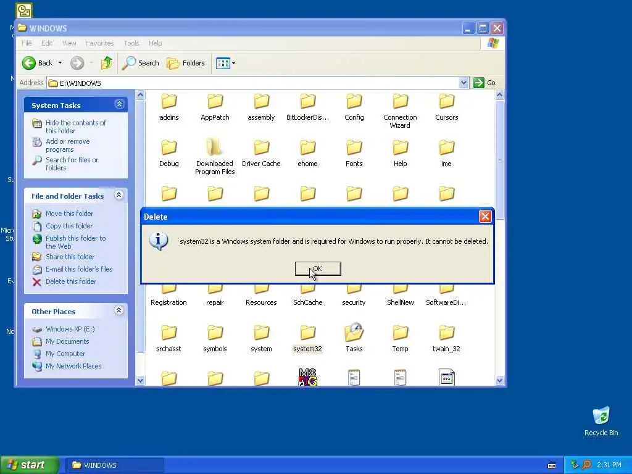Click the keyboard icon in taskbar
Screen dimensions: 632x474
(552, 465)
